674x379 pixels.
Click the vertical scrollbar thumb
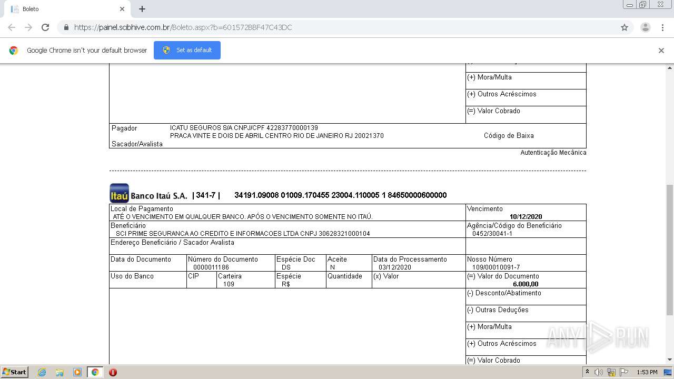670,250
